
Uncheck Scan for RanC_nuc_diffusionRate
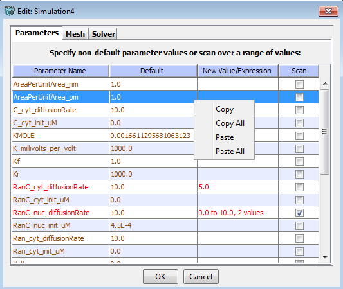[299, 213]
